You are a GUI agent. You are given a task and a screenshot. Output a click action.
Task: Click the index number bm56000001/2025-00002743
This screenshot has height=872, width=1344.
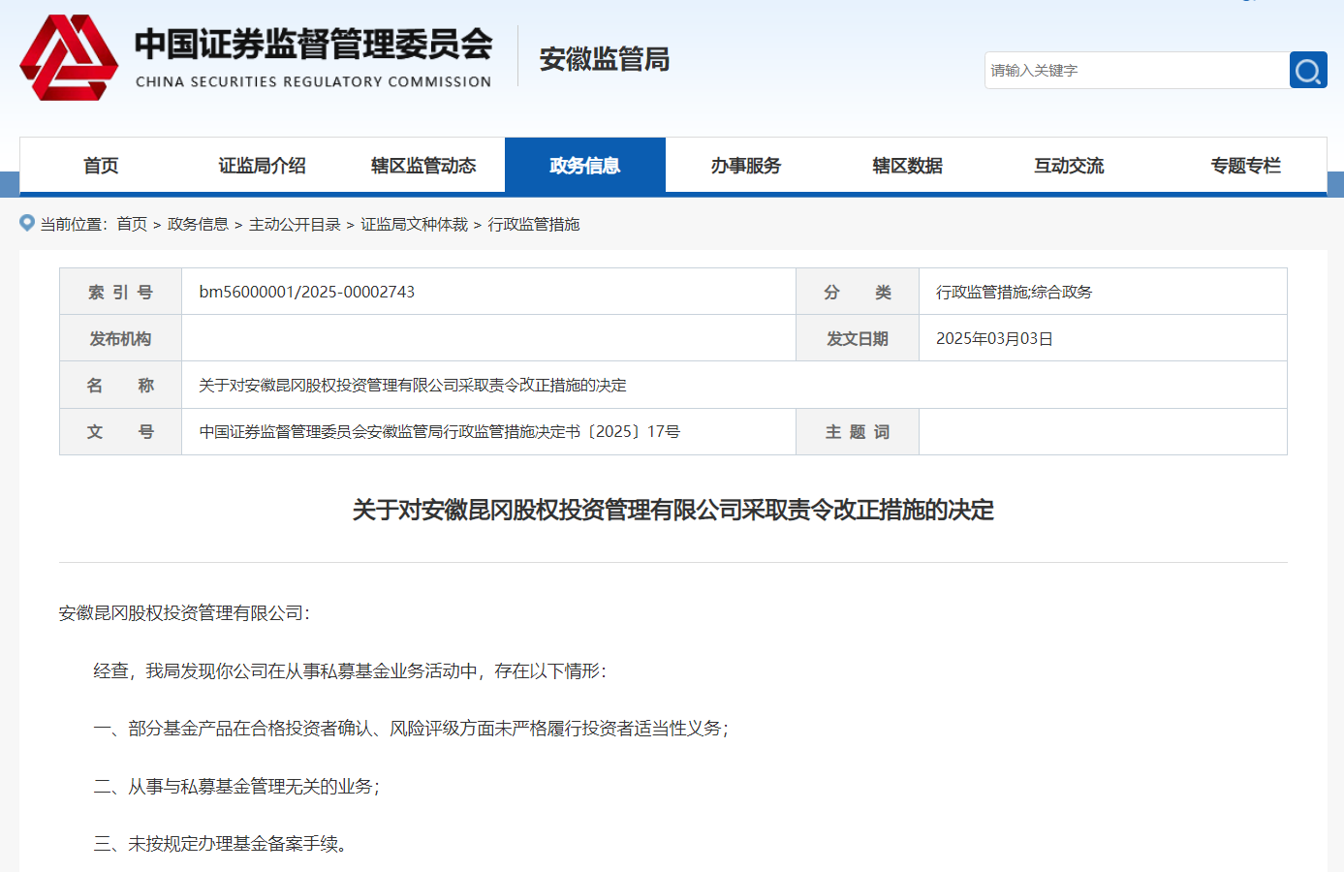[x=306, y=292]
